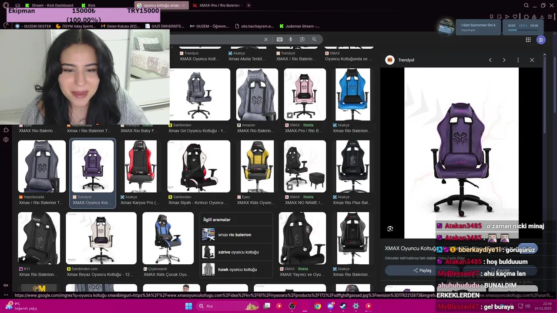Open new tab with plus button
The image size is (557, 313).
click(248, 5)
